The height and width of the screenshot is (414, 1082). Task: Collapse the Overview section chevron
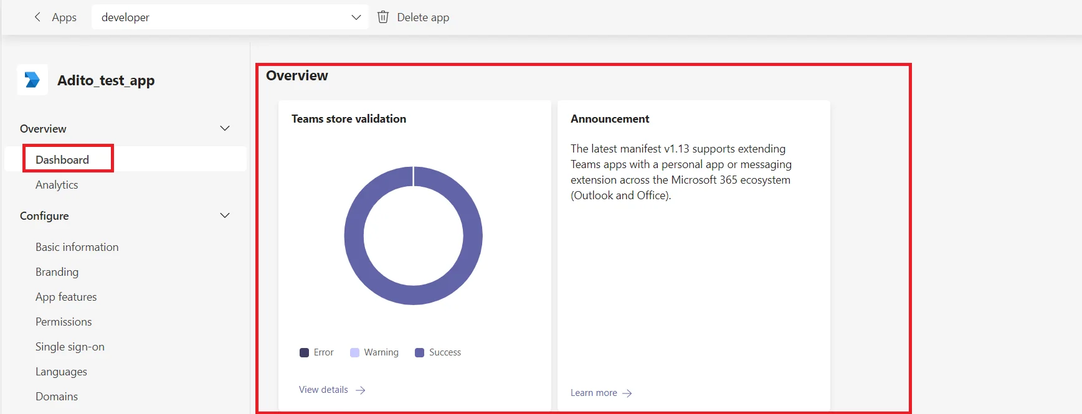pos(225,128)
